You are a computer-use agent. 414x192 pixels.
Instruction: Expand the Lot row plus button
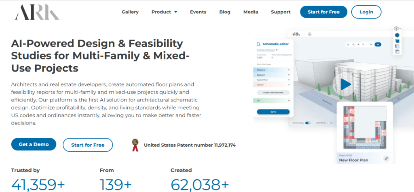coord(289,100)
